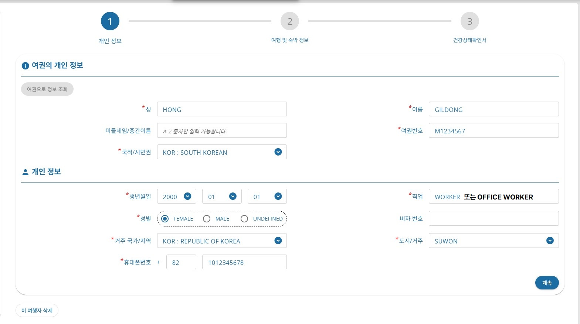Screen dimensions: 580x324
Task: Open the birth day dropdown arrow
Action: click(278, 196)
